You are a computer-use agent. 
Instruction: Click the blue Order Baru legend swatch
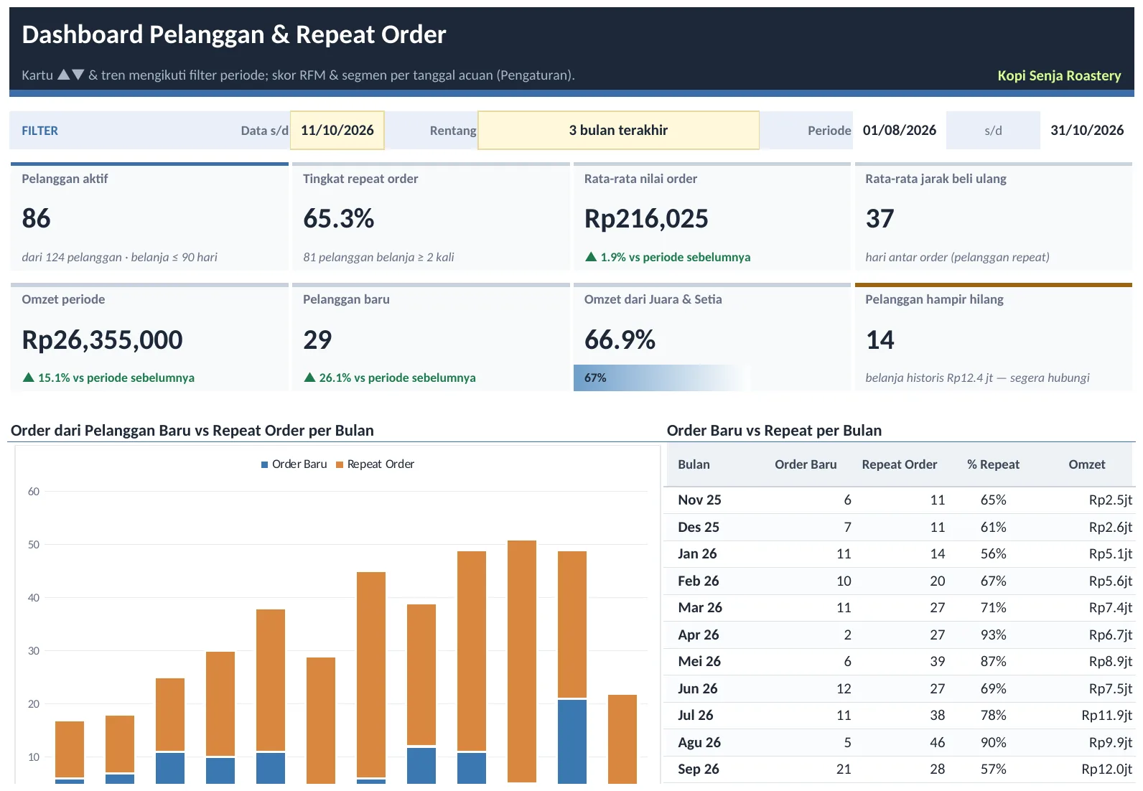click(265, 465)
